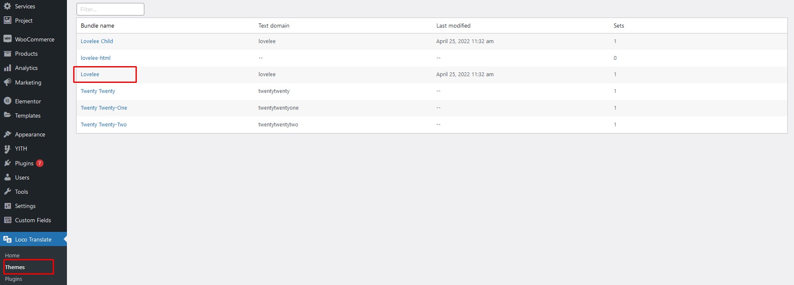The image size is (794, 285).
Task: Click the Project icon in the sidebar
Action: (7, 20)
